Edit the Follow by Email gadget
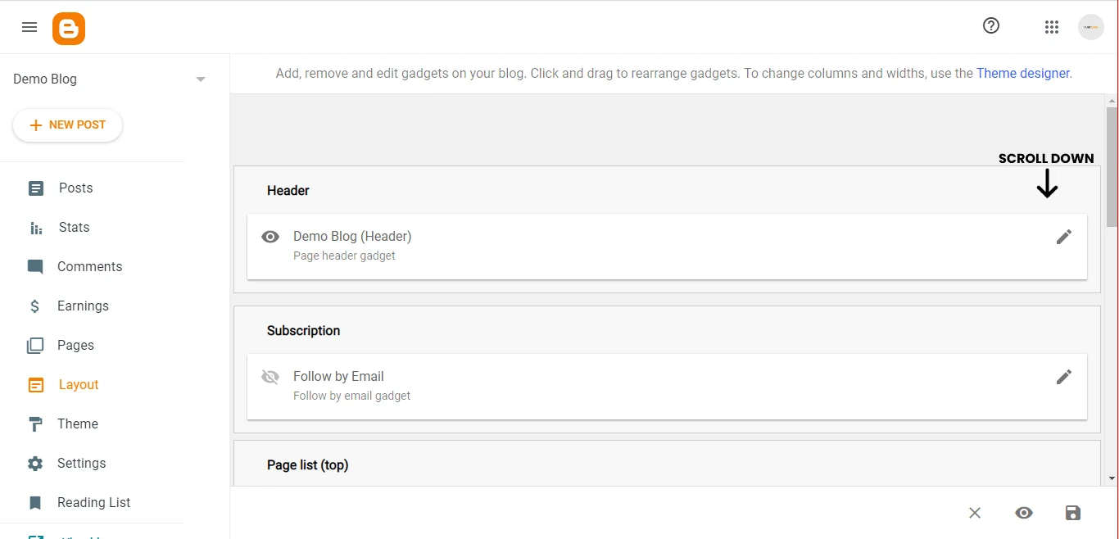This screenshot has width=1119, height=539. point(1063,377)
